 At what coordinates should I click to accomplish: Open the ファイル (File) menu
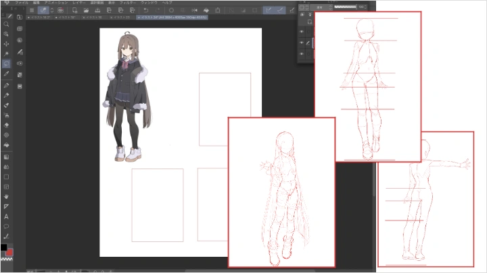21,3
